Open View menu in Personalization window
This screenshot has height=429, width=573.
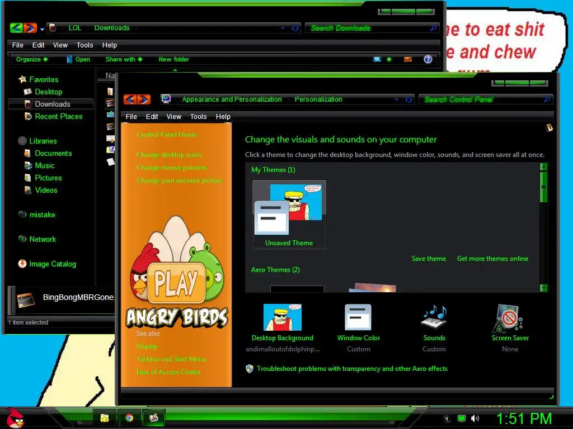click(173, 117)
